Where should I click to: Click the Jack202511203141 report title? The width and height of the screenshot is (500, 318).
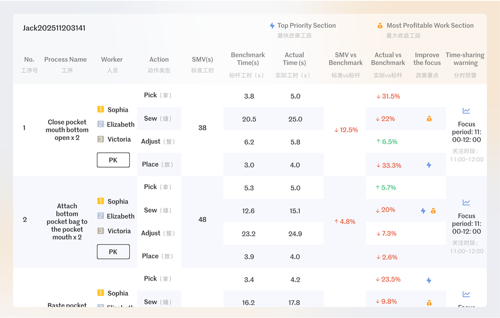pyautogui.click(x=54, y=28)
